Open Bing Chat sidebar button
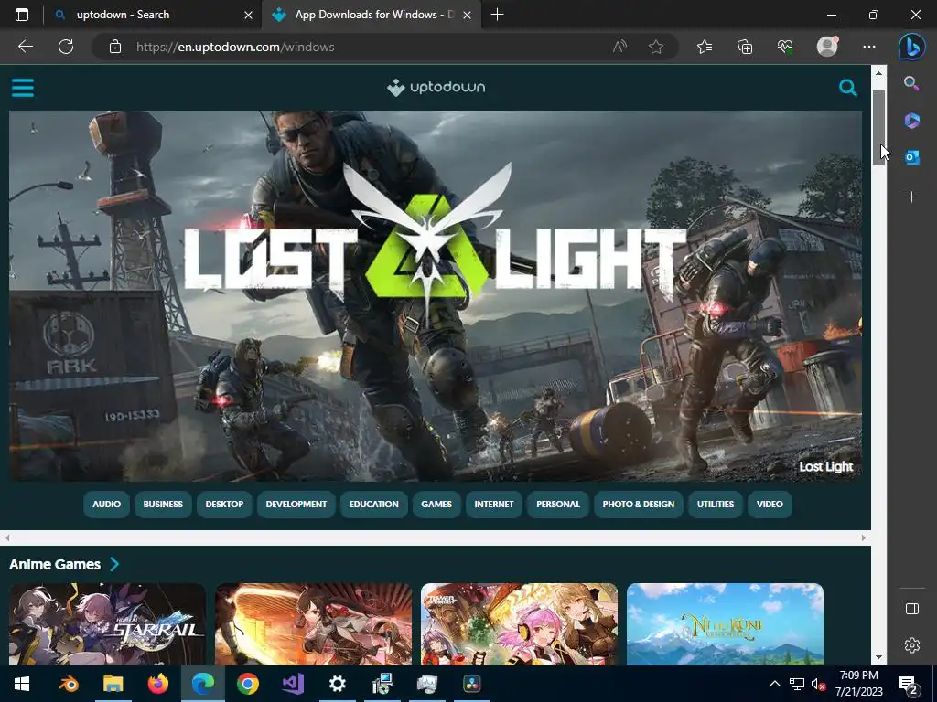Viewport: 937px width, 702px height. [912, 47]
